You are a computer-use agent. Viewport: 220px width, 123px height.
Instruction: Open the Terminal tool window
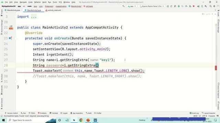tap(54, 113)
